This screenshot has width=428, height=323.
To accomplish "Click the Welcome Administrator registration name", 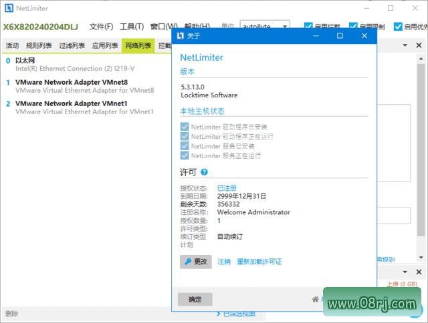I will (x=253, y=212).
